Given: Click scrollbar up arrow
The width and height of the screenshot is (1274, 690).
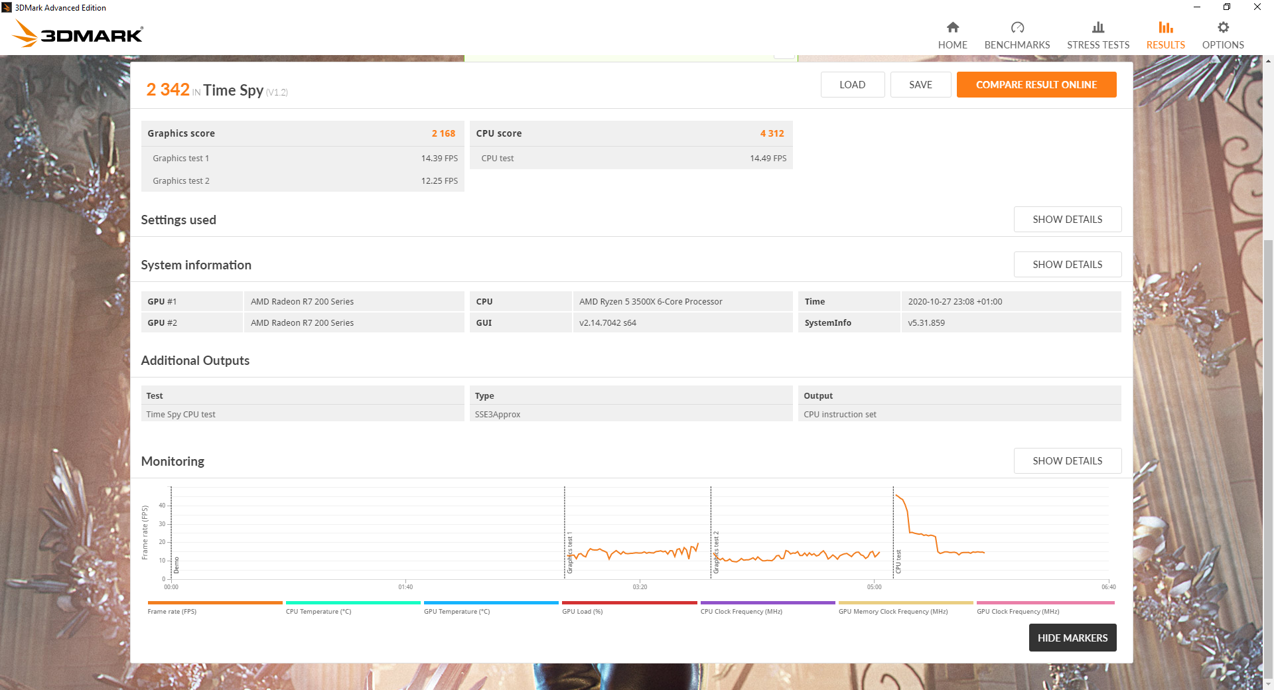Looking at the screenshot, I should [x=1269, y=61].
